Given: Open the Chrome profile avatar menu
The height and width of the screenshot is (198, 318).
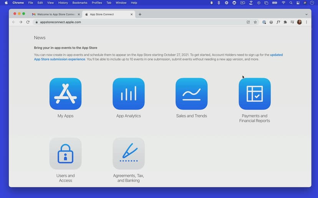Looking at the screenshot, I should (299, 22).
